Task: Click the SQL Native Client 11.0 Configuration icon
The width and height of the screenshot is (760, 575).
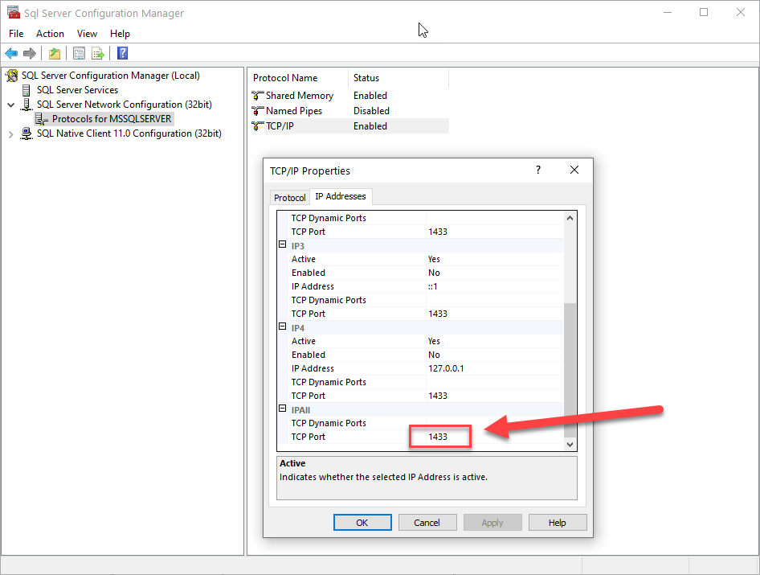Action: tap(27, 133)
